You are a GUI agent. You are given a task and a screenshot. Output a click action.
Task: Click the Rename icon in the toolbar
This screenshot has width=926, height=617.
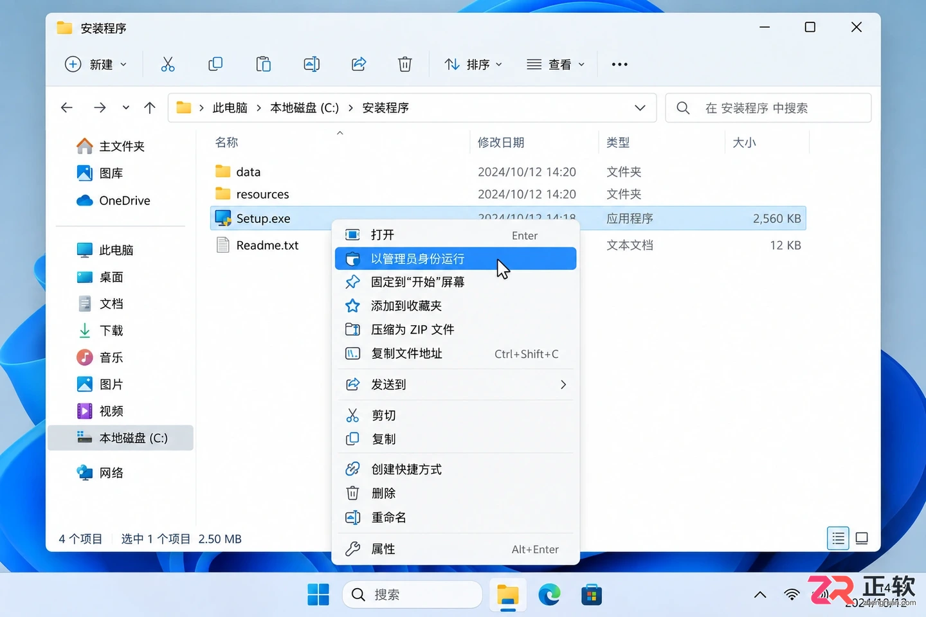[311, 64]
